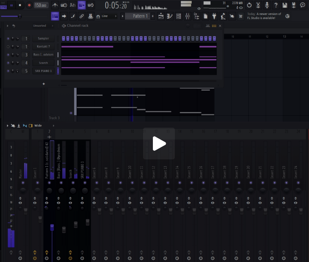The height and width of the screenshot is (262, 309).
Task: Enable the Kontakt 7 channel mute LED
Action: [x=8, y=46]
